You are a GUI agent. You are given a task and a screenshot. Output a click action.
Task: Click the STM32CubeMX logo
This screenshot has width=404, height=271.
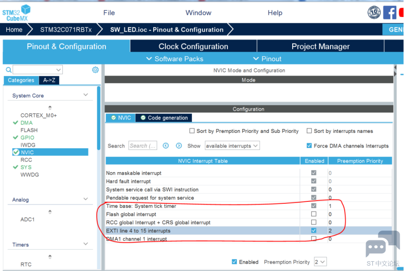[x=16, y=13]
